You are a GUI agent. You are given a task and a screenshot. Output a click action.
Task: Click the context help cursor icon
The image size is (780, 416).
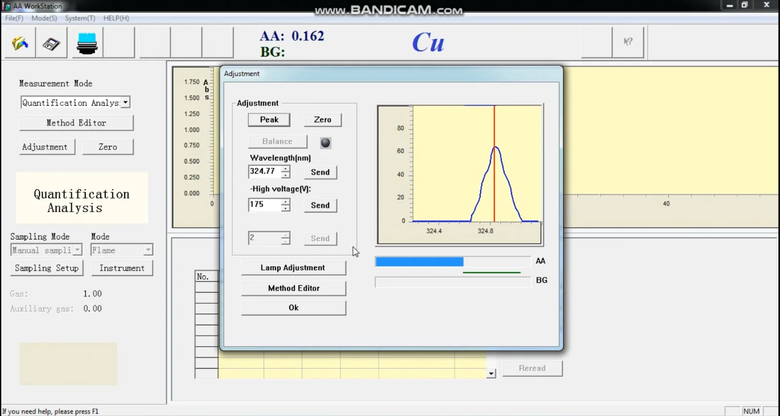point(628,42)
